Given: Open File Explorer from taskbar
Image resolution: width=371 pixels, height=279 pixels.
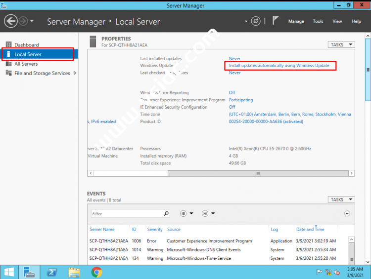Looking at the screenshot, I should tap(74, 272).
